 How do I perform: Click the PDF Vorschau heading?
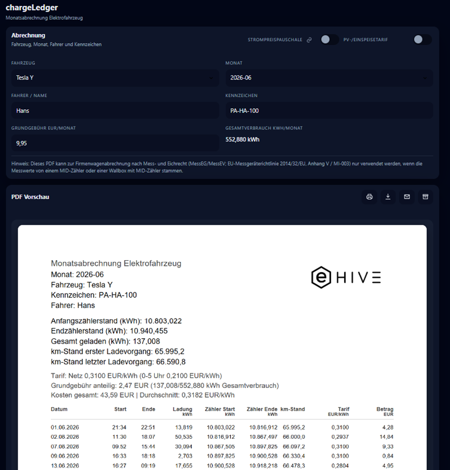pyautogui.click(x=30, y=197)
